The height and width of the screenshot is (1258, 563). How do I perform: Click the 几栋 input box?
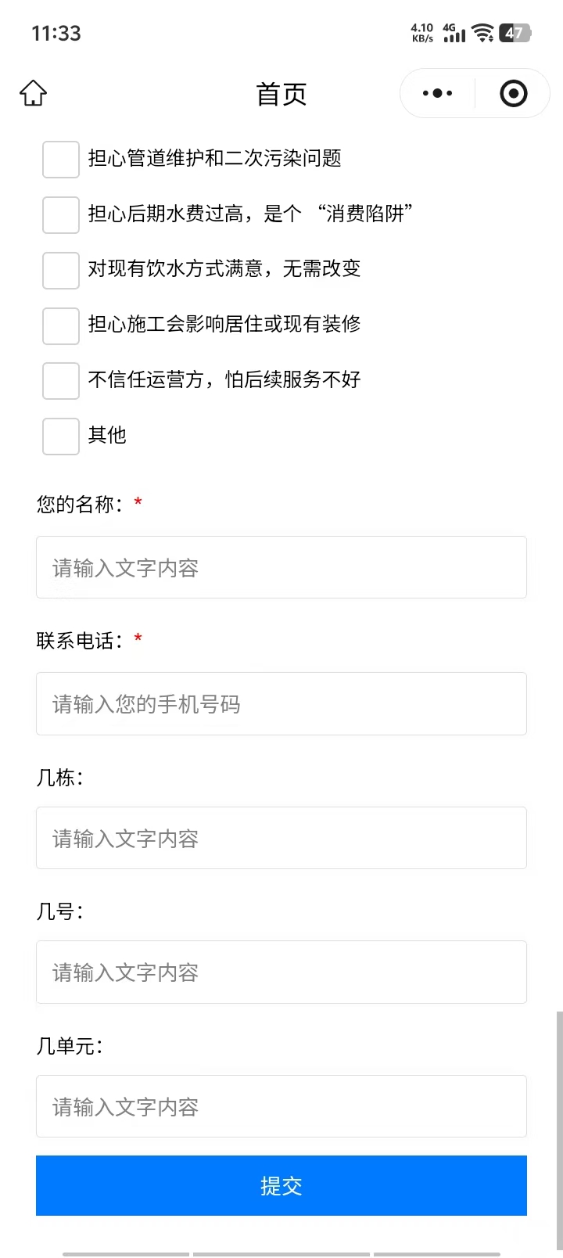281,838
